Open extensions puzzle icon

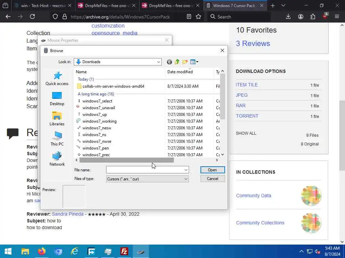(313, 16)
